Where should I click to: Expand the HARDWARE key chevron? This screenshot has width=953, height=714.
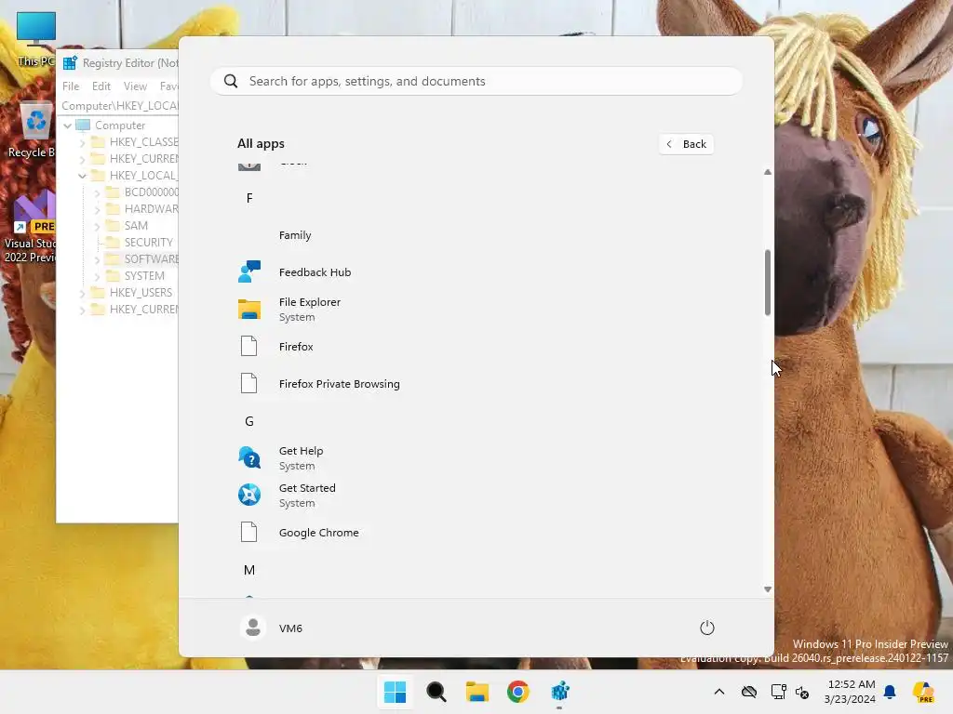[97, 209]
